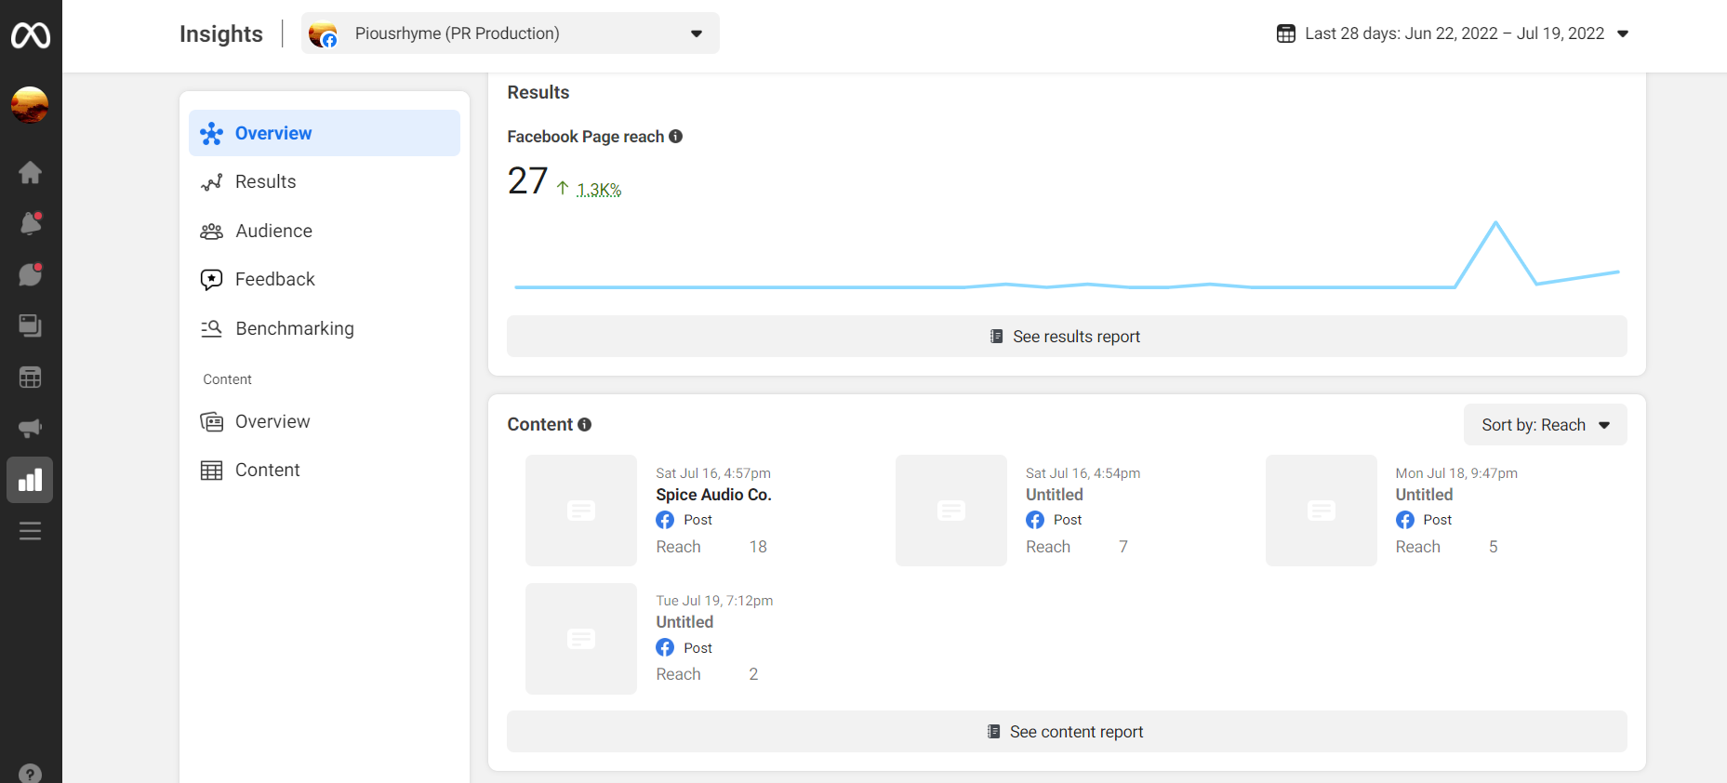Screen dimensions: 1727x783
Task: Open the hamburger all tools menu
Action: pos(31,531)
